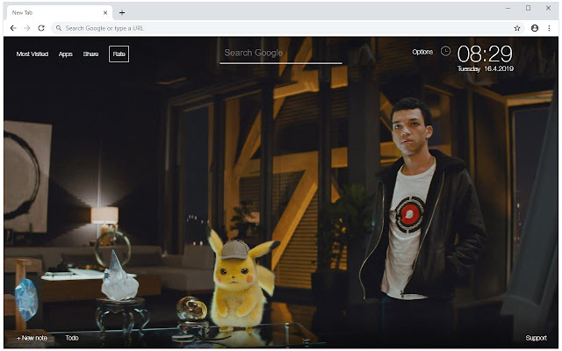This screenshot has height=351, width=562.
Task: Click the Search Google input field
Action: [x=281, y=54]
